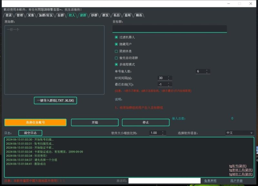258x186 pixels.
Task: Open the 选择软件语言 dropdown showing 中文
Action: click(239, 132)
